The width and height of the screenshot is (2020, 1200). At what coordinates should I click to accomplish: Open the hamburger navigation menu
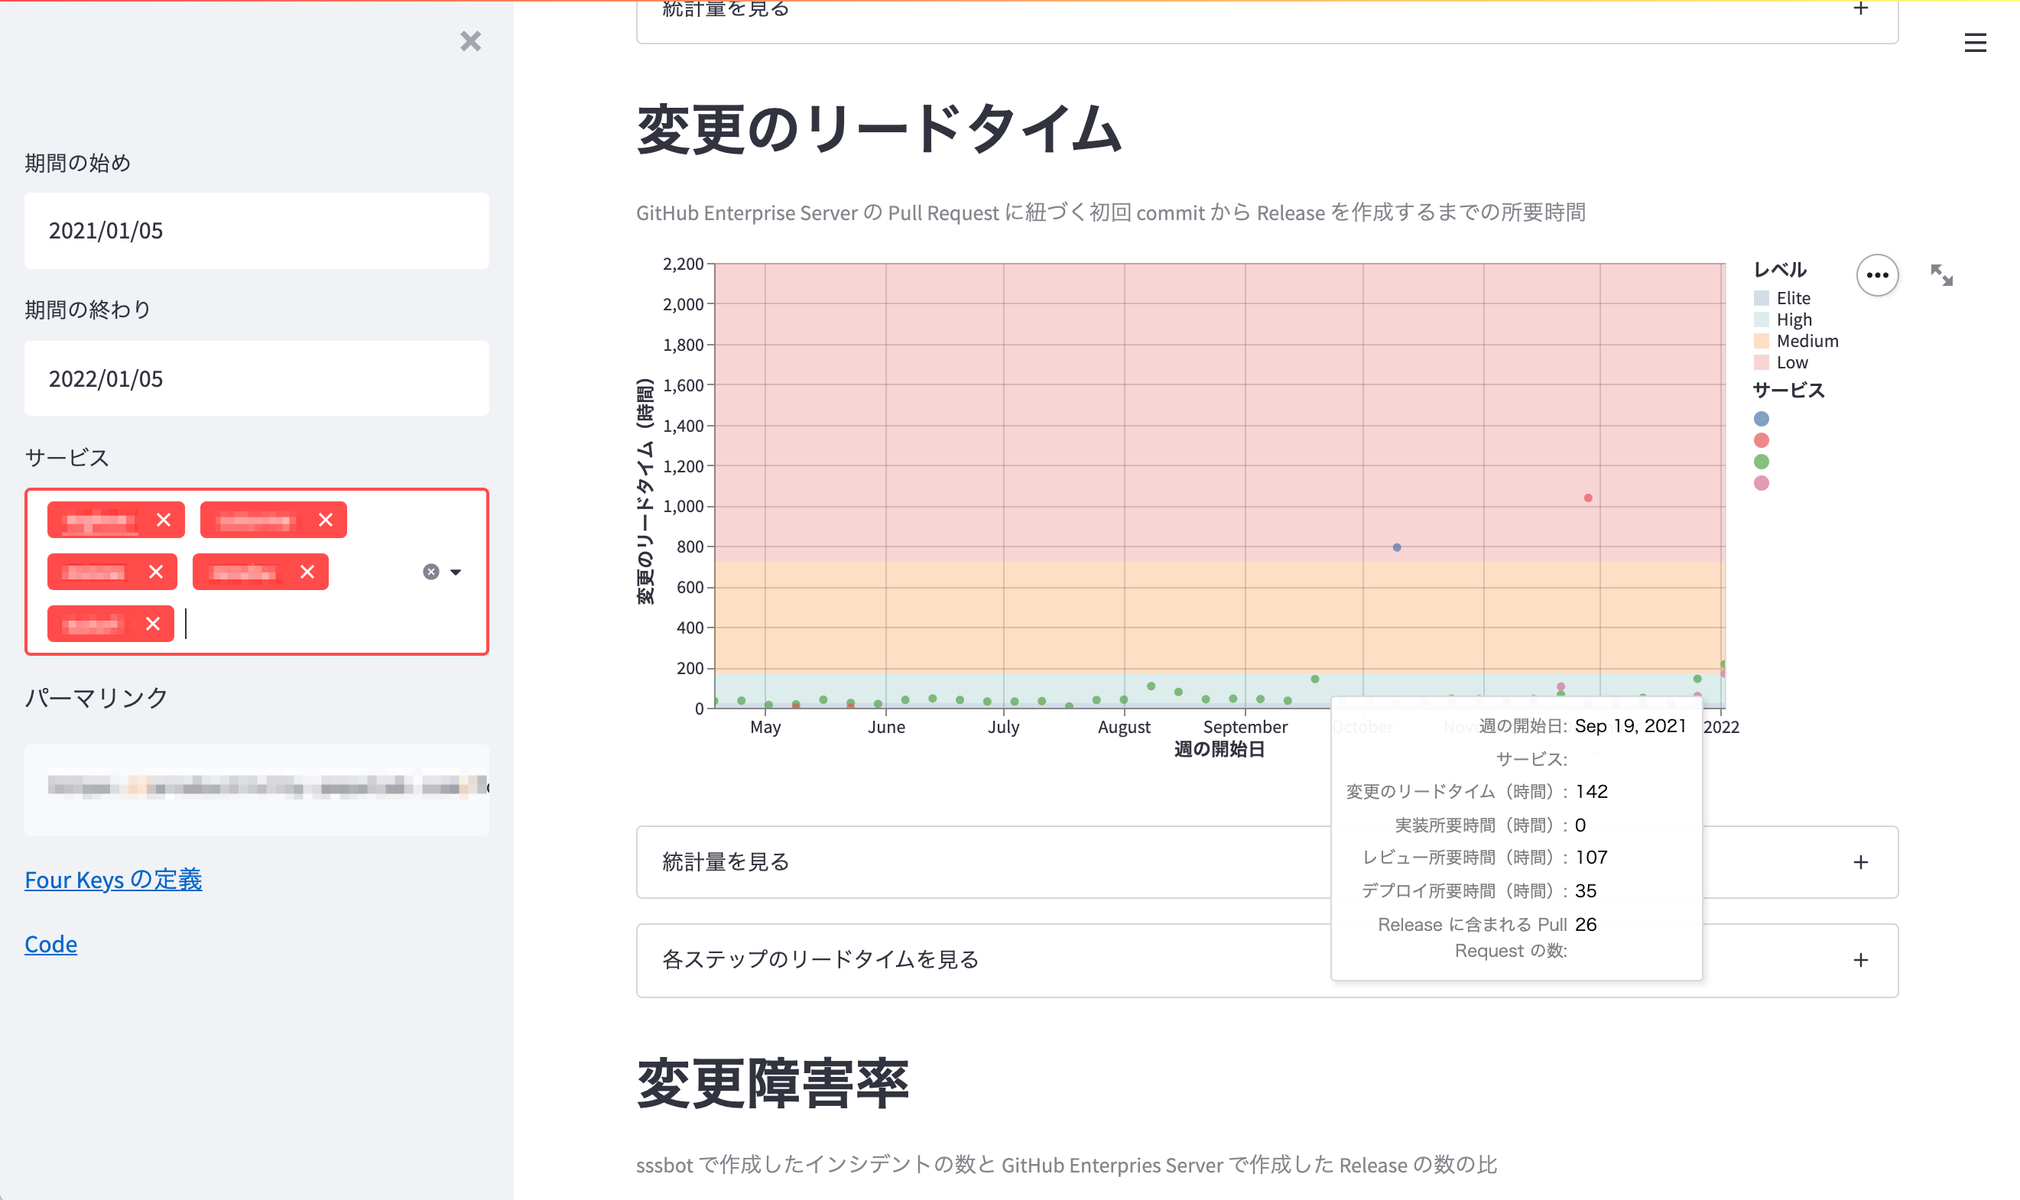1976,44
